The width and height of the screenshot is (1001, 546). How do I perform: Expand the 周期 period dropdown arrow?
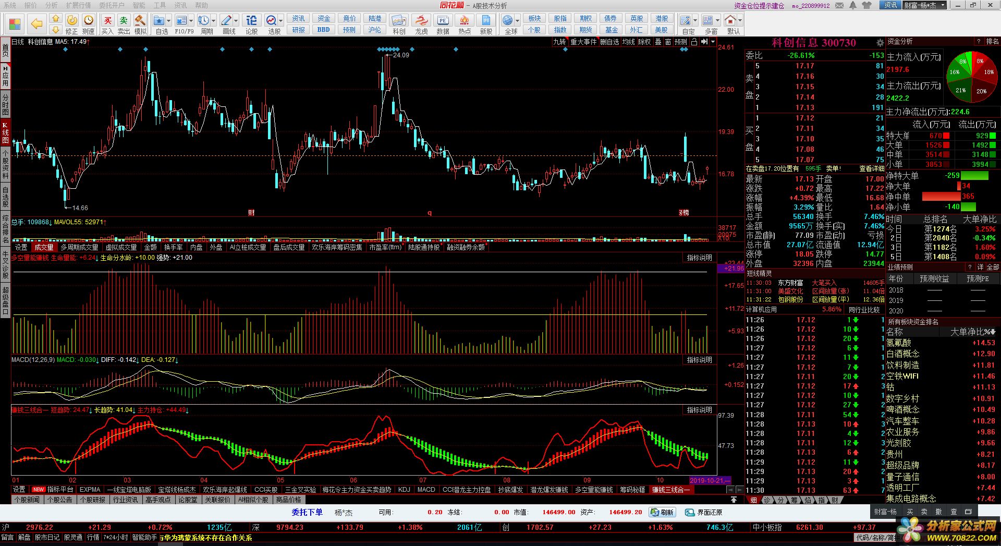point(213,21)
